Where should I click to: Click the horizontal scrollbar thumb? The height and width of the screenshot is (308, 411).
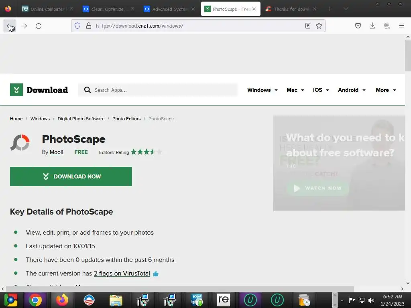[x=180, y=289]
